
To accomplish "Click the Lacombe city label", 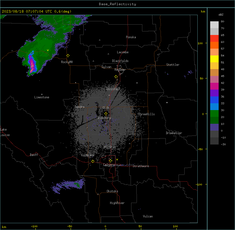I will pos(123,52).
